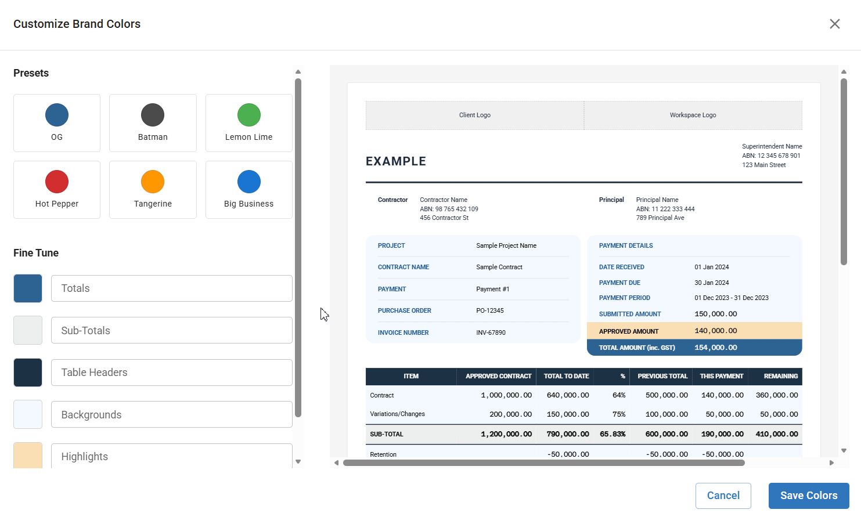
Task: Pick the Hot Pepper preset
Action: [x=57, y=190]
